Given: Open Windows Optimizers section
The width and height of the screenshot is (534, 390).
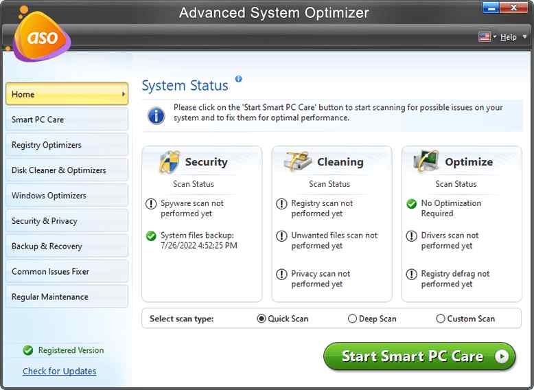Looking at the screenshot, I should [67, 196].
